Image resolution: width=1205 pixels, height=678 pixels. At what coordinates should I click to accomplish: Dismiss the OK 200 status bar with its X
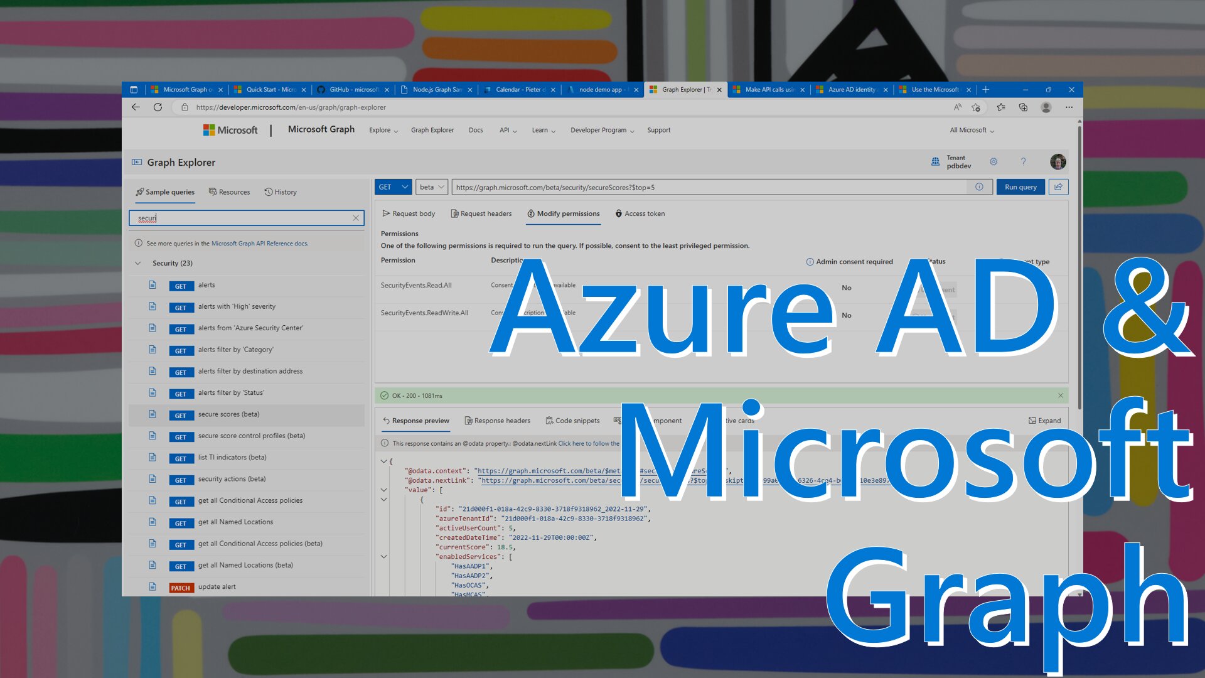[1059, 395]
